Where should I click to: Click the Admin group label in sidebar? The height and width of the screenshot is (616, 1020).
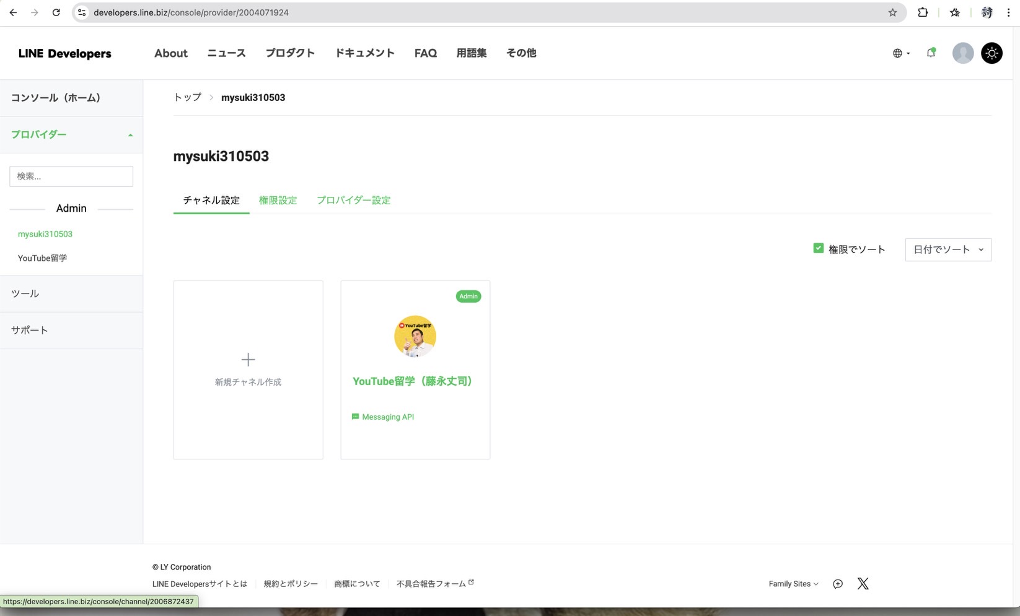(71, 209)
